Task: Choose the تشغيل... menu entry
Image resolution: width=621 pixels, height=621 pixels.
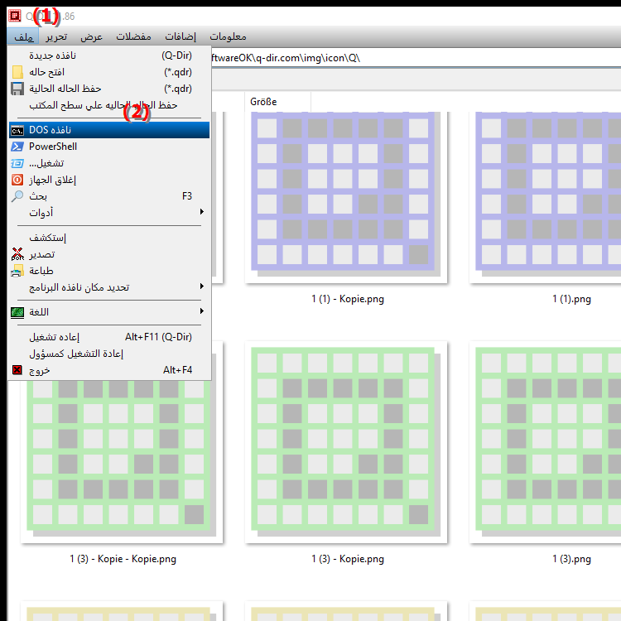Action: (109, 163)
